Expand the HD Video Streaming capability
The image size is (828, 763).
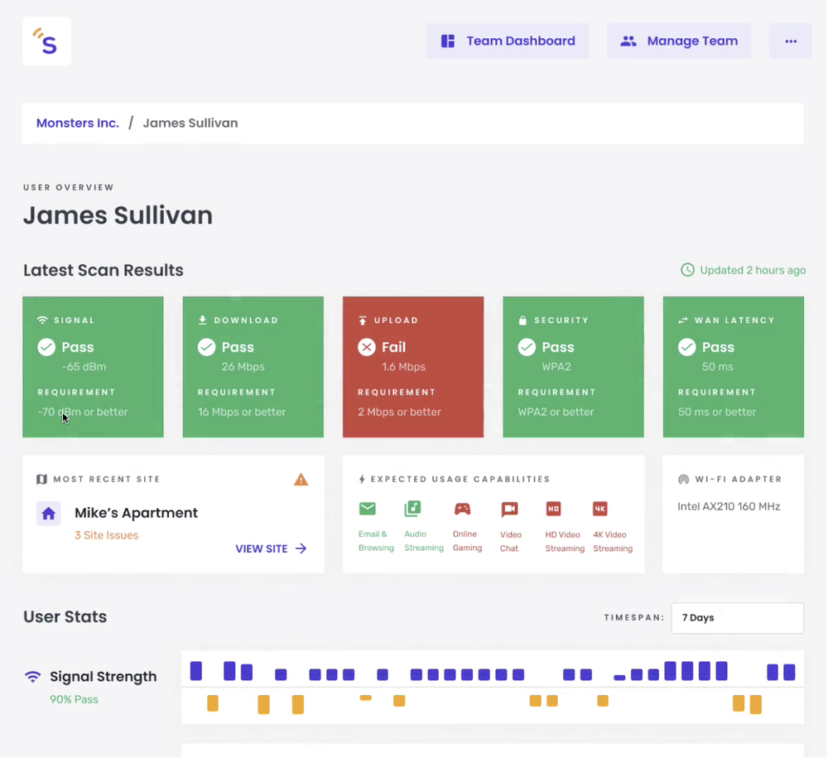pyautogui.click(x=553, y=509)
